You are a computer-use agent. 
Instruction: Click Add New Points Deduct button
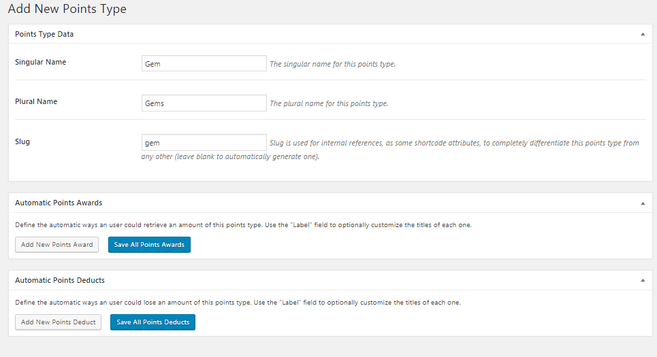(59, 322)
